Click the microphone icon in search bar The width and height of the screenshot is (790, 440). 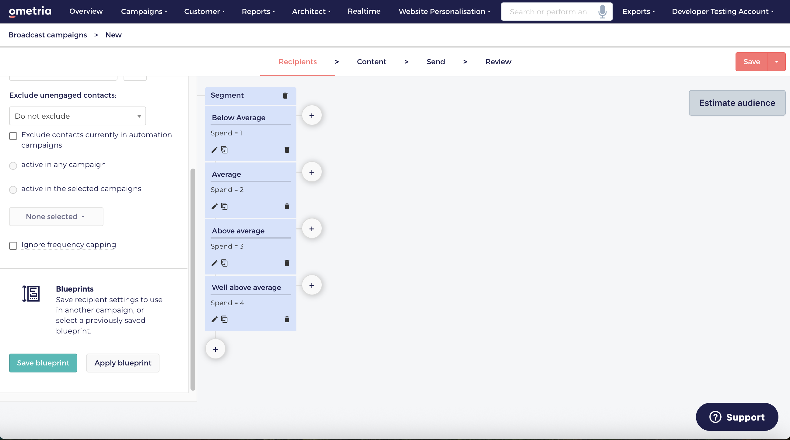pyautogui.click(x=602, y=12)
